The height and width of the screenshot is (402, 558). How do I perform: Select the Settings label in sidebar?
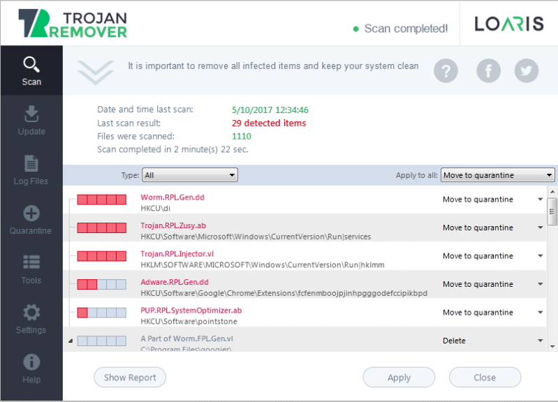(x=31, y=330)
